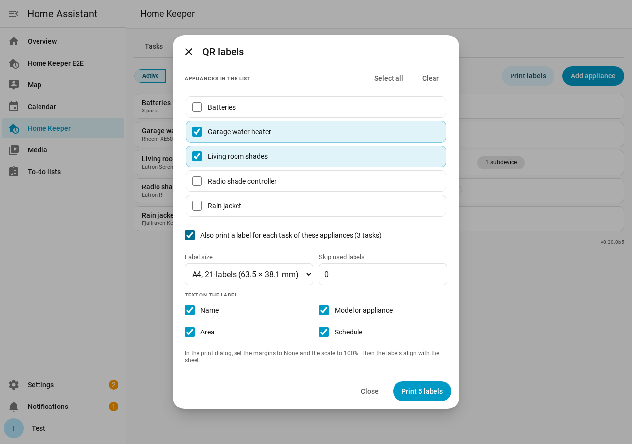This screenshot has width=632, height=444.
Task: Uncheck the Schedule text checkbox
Action: tap(324, 332)
